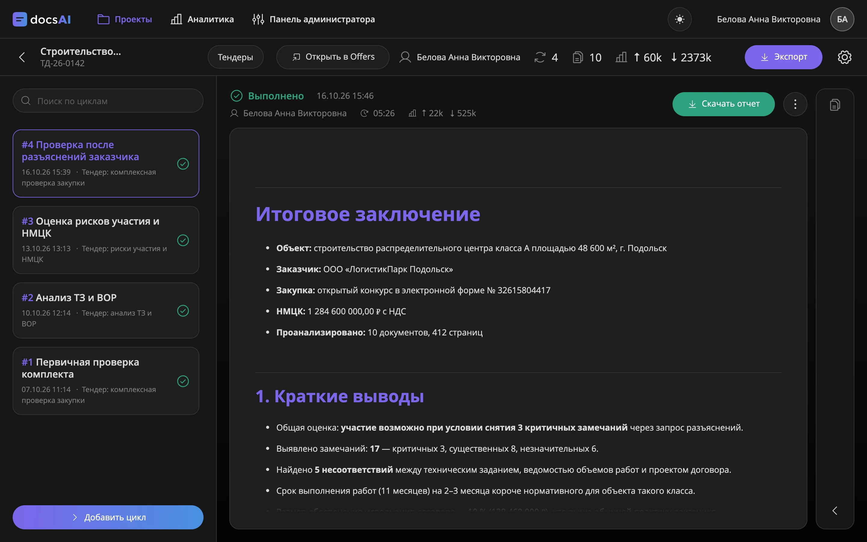Screen dimensions: 867x542
Task: Click the 1. Краткие выводы heading
Action: [340, 396]
